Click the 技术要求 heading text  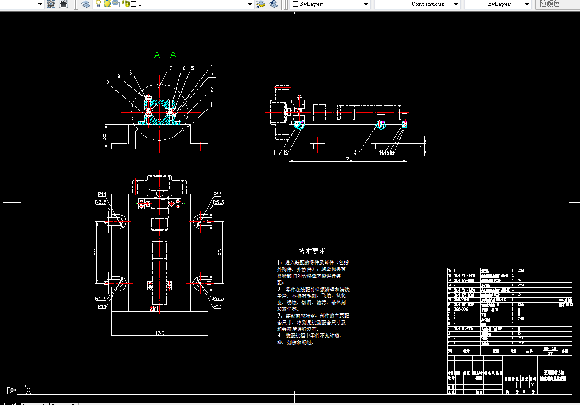[312, 251]
